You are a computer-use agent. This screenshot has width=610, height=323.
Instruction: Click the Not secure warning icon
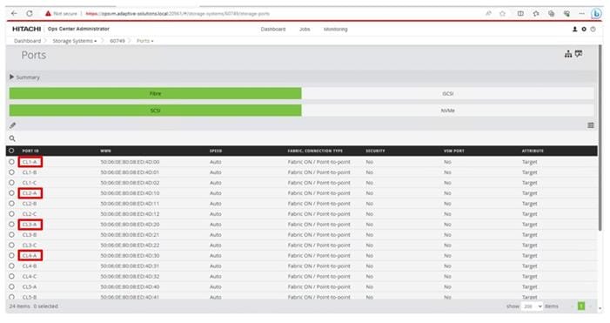tap(48, 13)
